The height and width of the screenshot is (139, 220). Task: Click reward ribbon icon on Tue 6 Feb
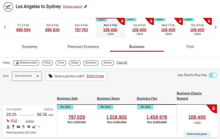(x=151, y=21)
